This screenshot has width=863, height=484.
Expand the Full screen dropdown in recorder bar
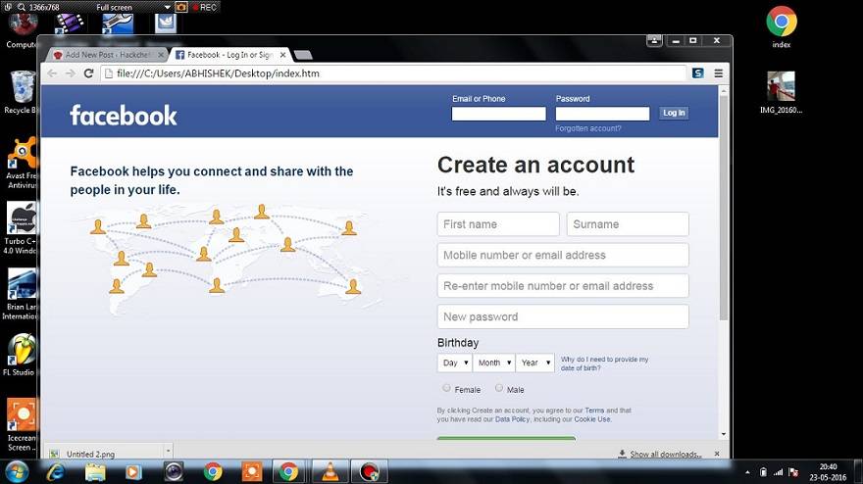tap(168, 7)
